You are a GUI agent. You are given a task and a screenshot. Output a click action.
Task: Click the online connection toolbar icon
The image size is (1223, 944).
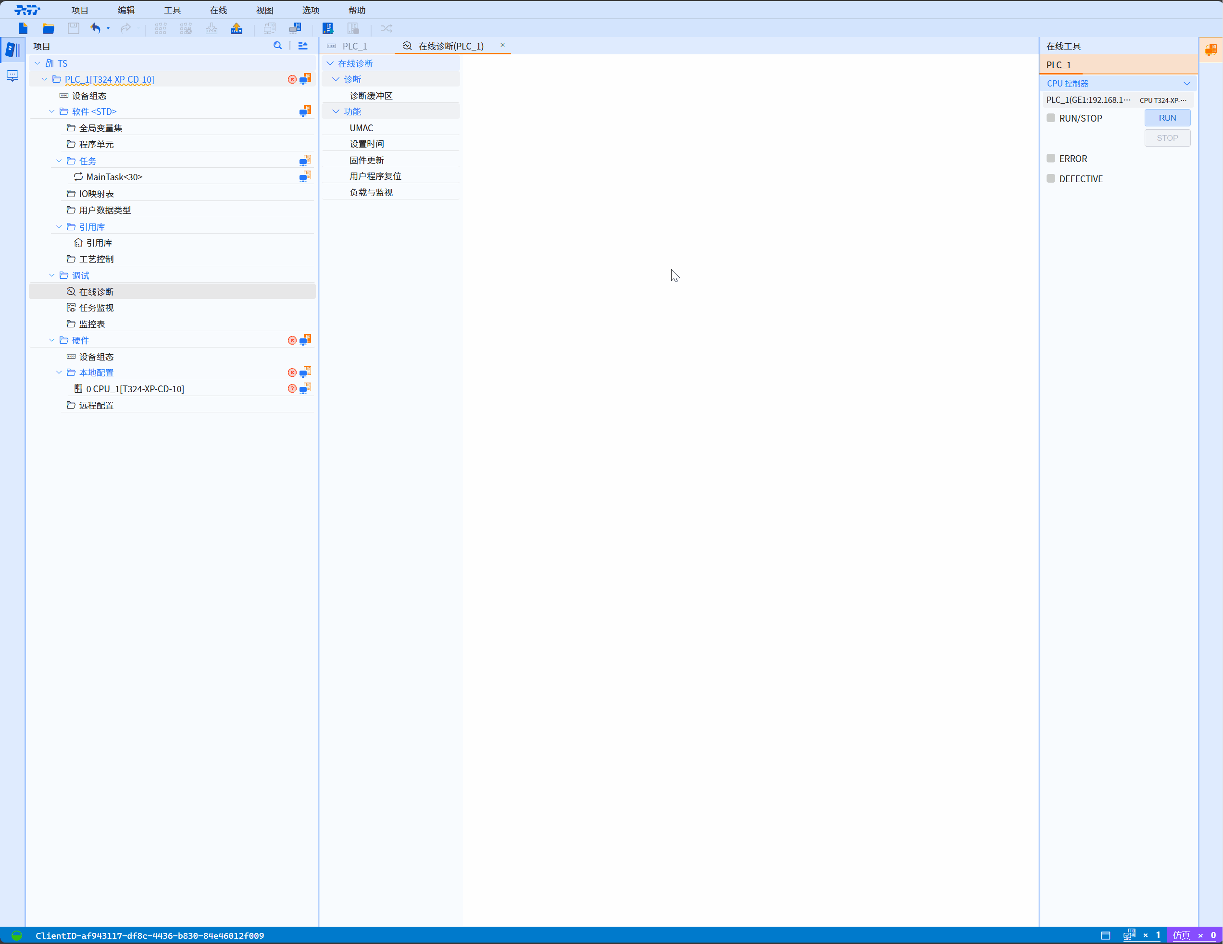295,28
